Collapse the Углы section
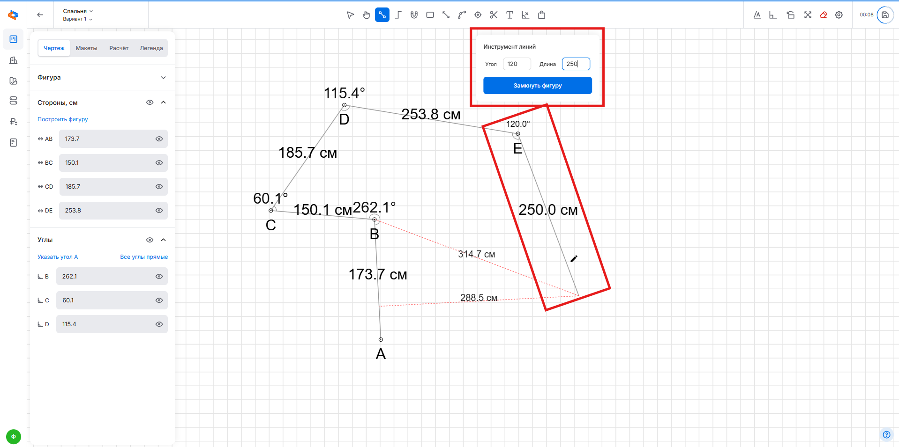Image resolution: width=899 pixels, height=447 pixels. tap(163, 240)
